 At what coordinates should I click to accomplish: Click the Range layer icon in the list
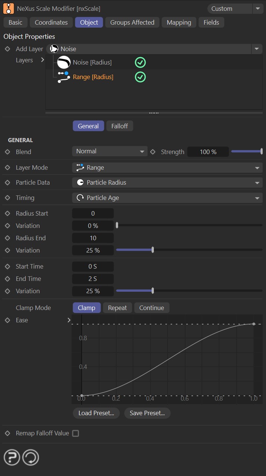[64, 77]
